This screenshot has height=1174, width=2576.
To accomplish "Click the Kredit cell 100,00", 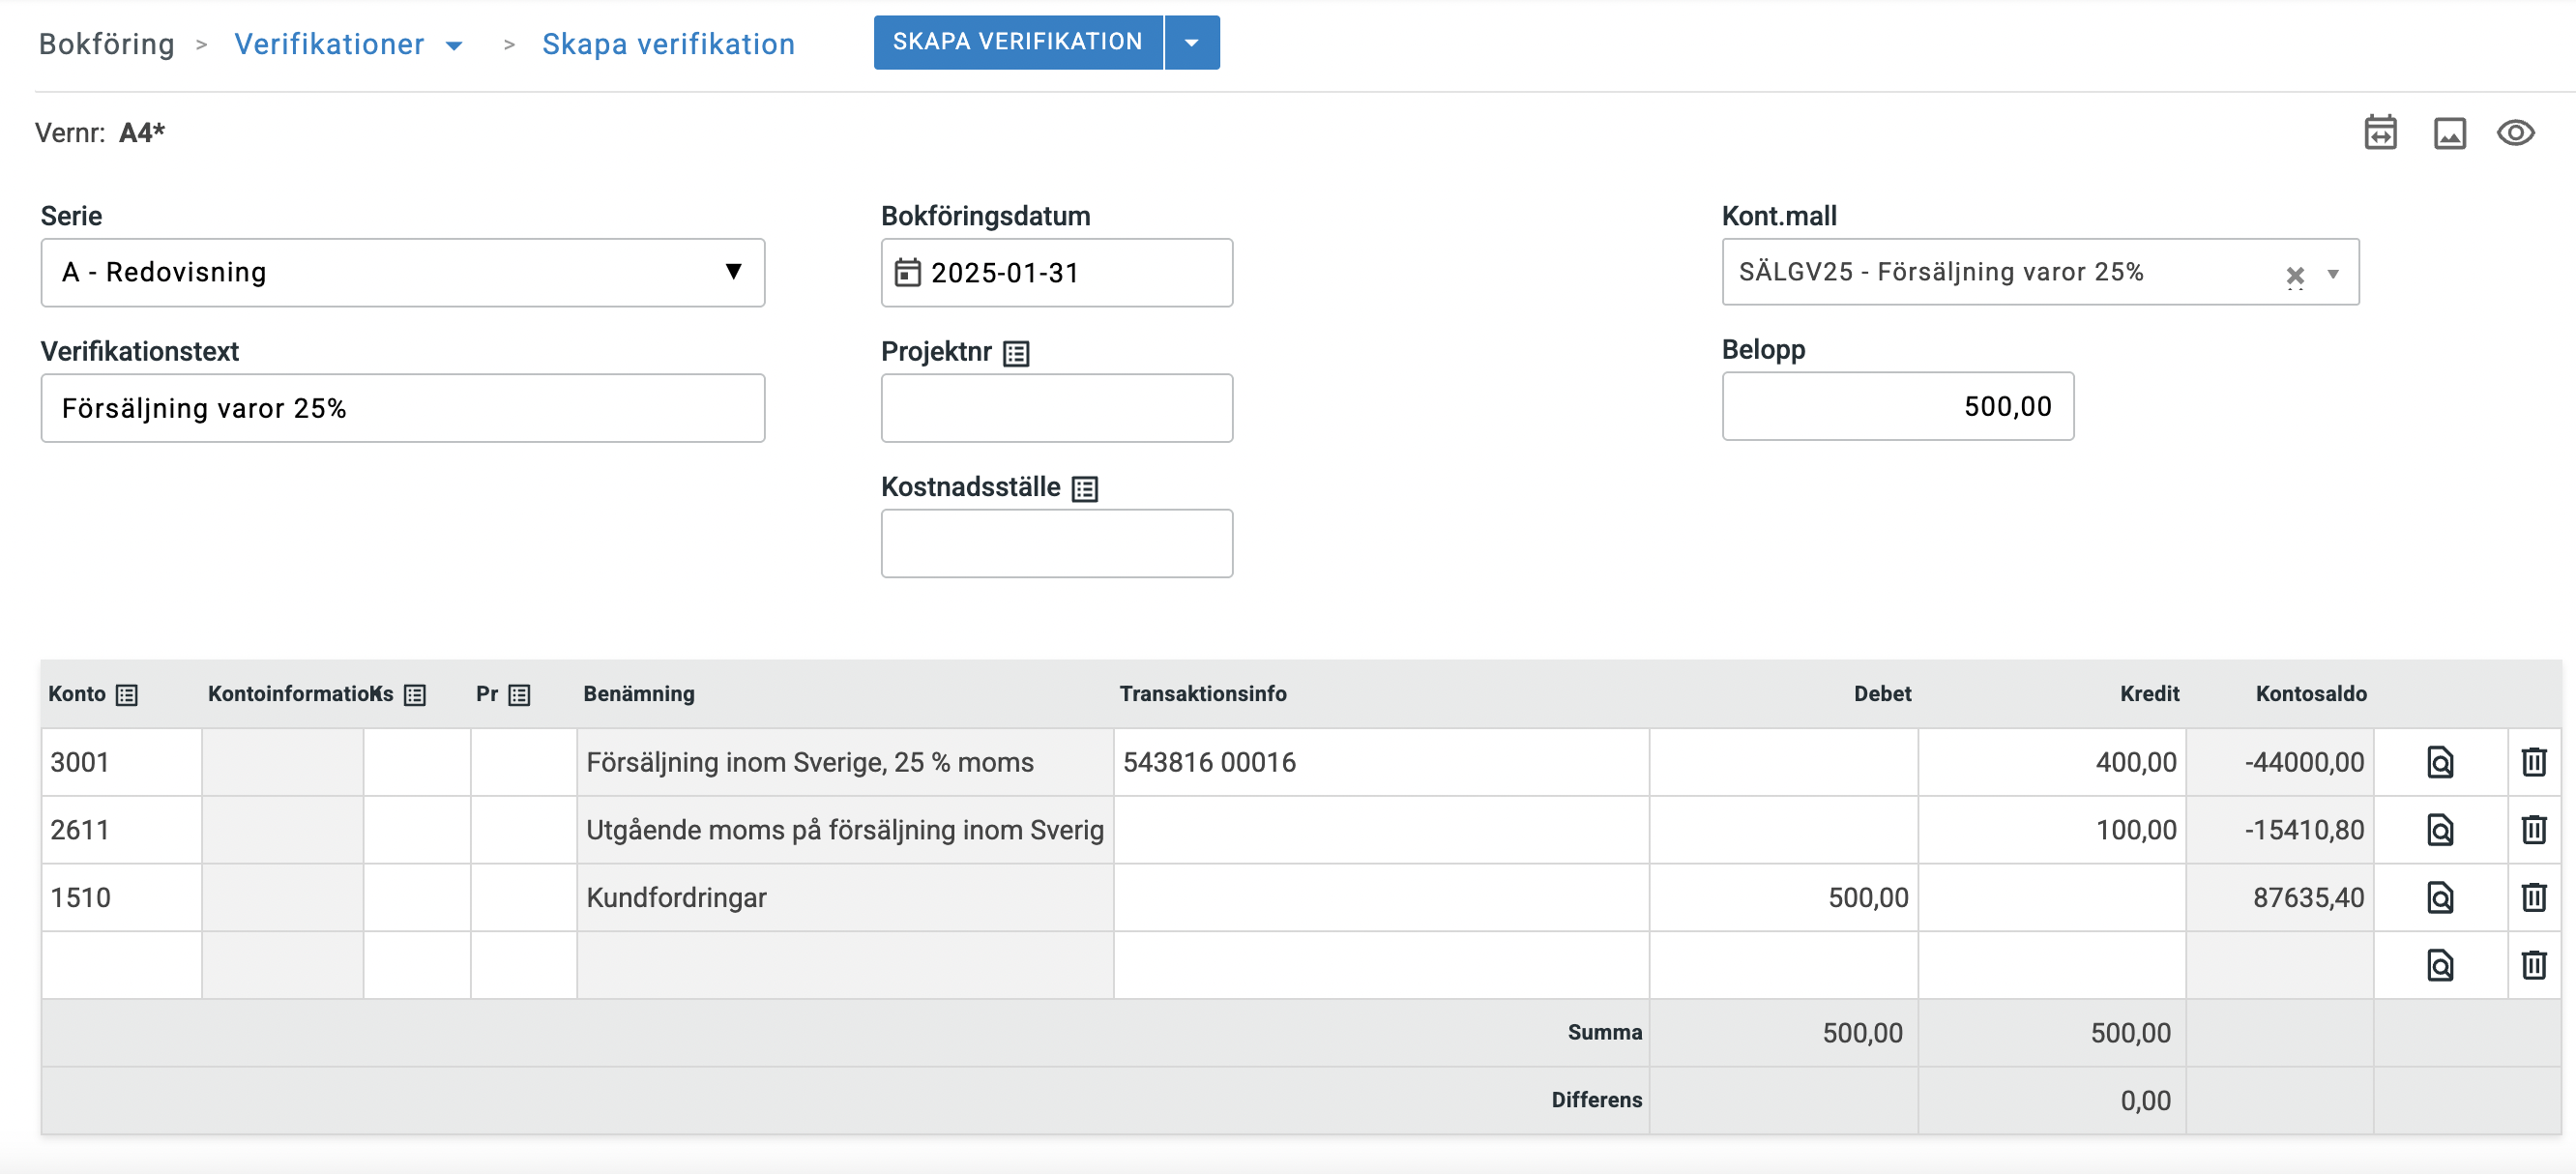I will pyautogui.click(x=2052, y=830).
